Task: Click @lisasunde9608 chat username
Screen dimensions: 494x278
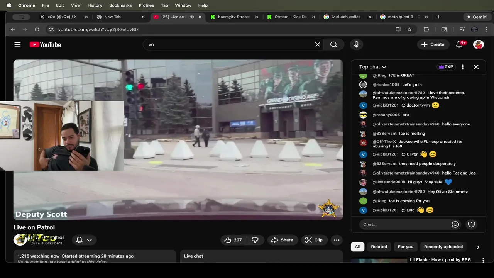Action: (x=389, y=182)
